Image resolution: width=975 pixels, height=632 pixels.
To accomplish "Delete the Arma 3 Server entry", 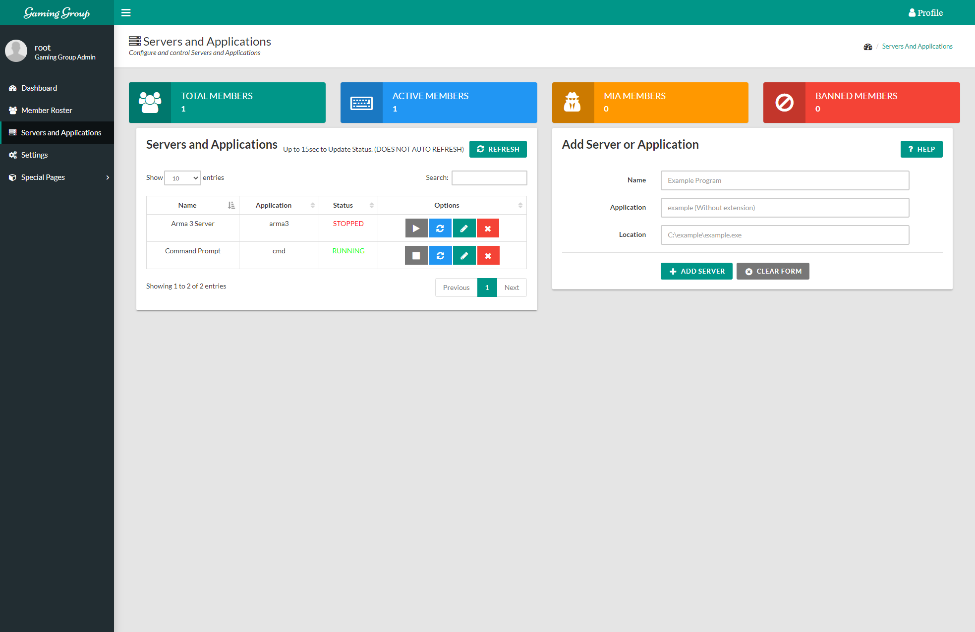I will pyautogui.click(x=488, y=229).
